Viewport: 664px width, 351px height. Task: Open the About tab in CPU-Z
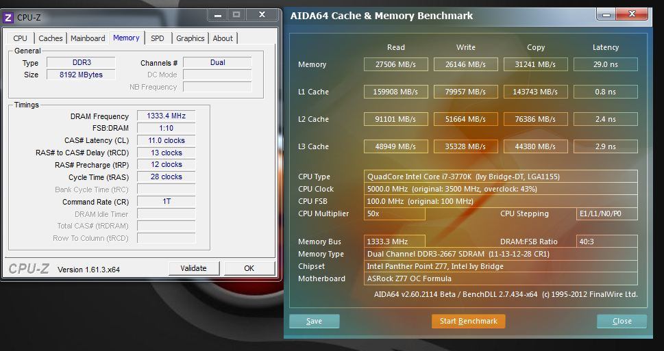(223, 38)
